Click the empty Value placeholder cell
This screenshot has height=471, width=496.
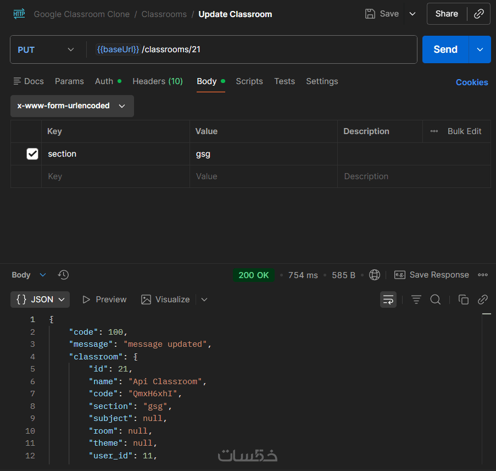pyautogui.click(x=264, y=176)
